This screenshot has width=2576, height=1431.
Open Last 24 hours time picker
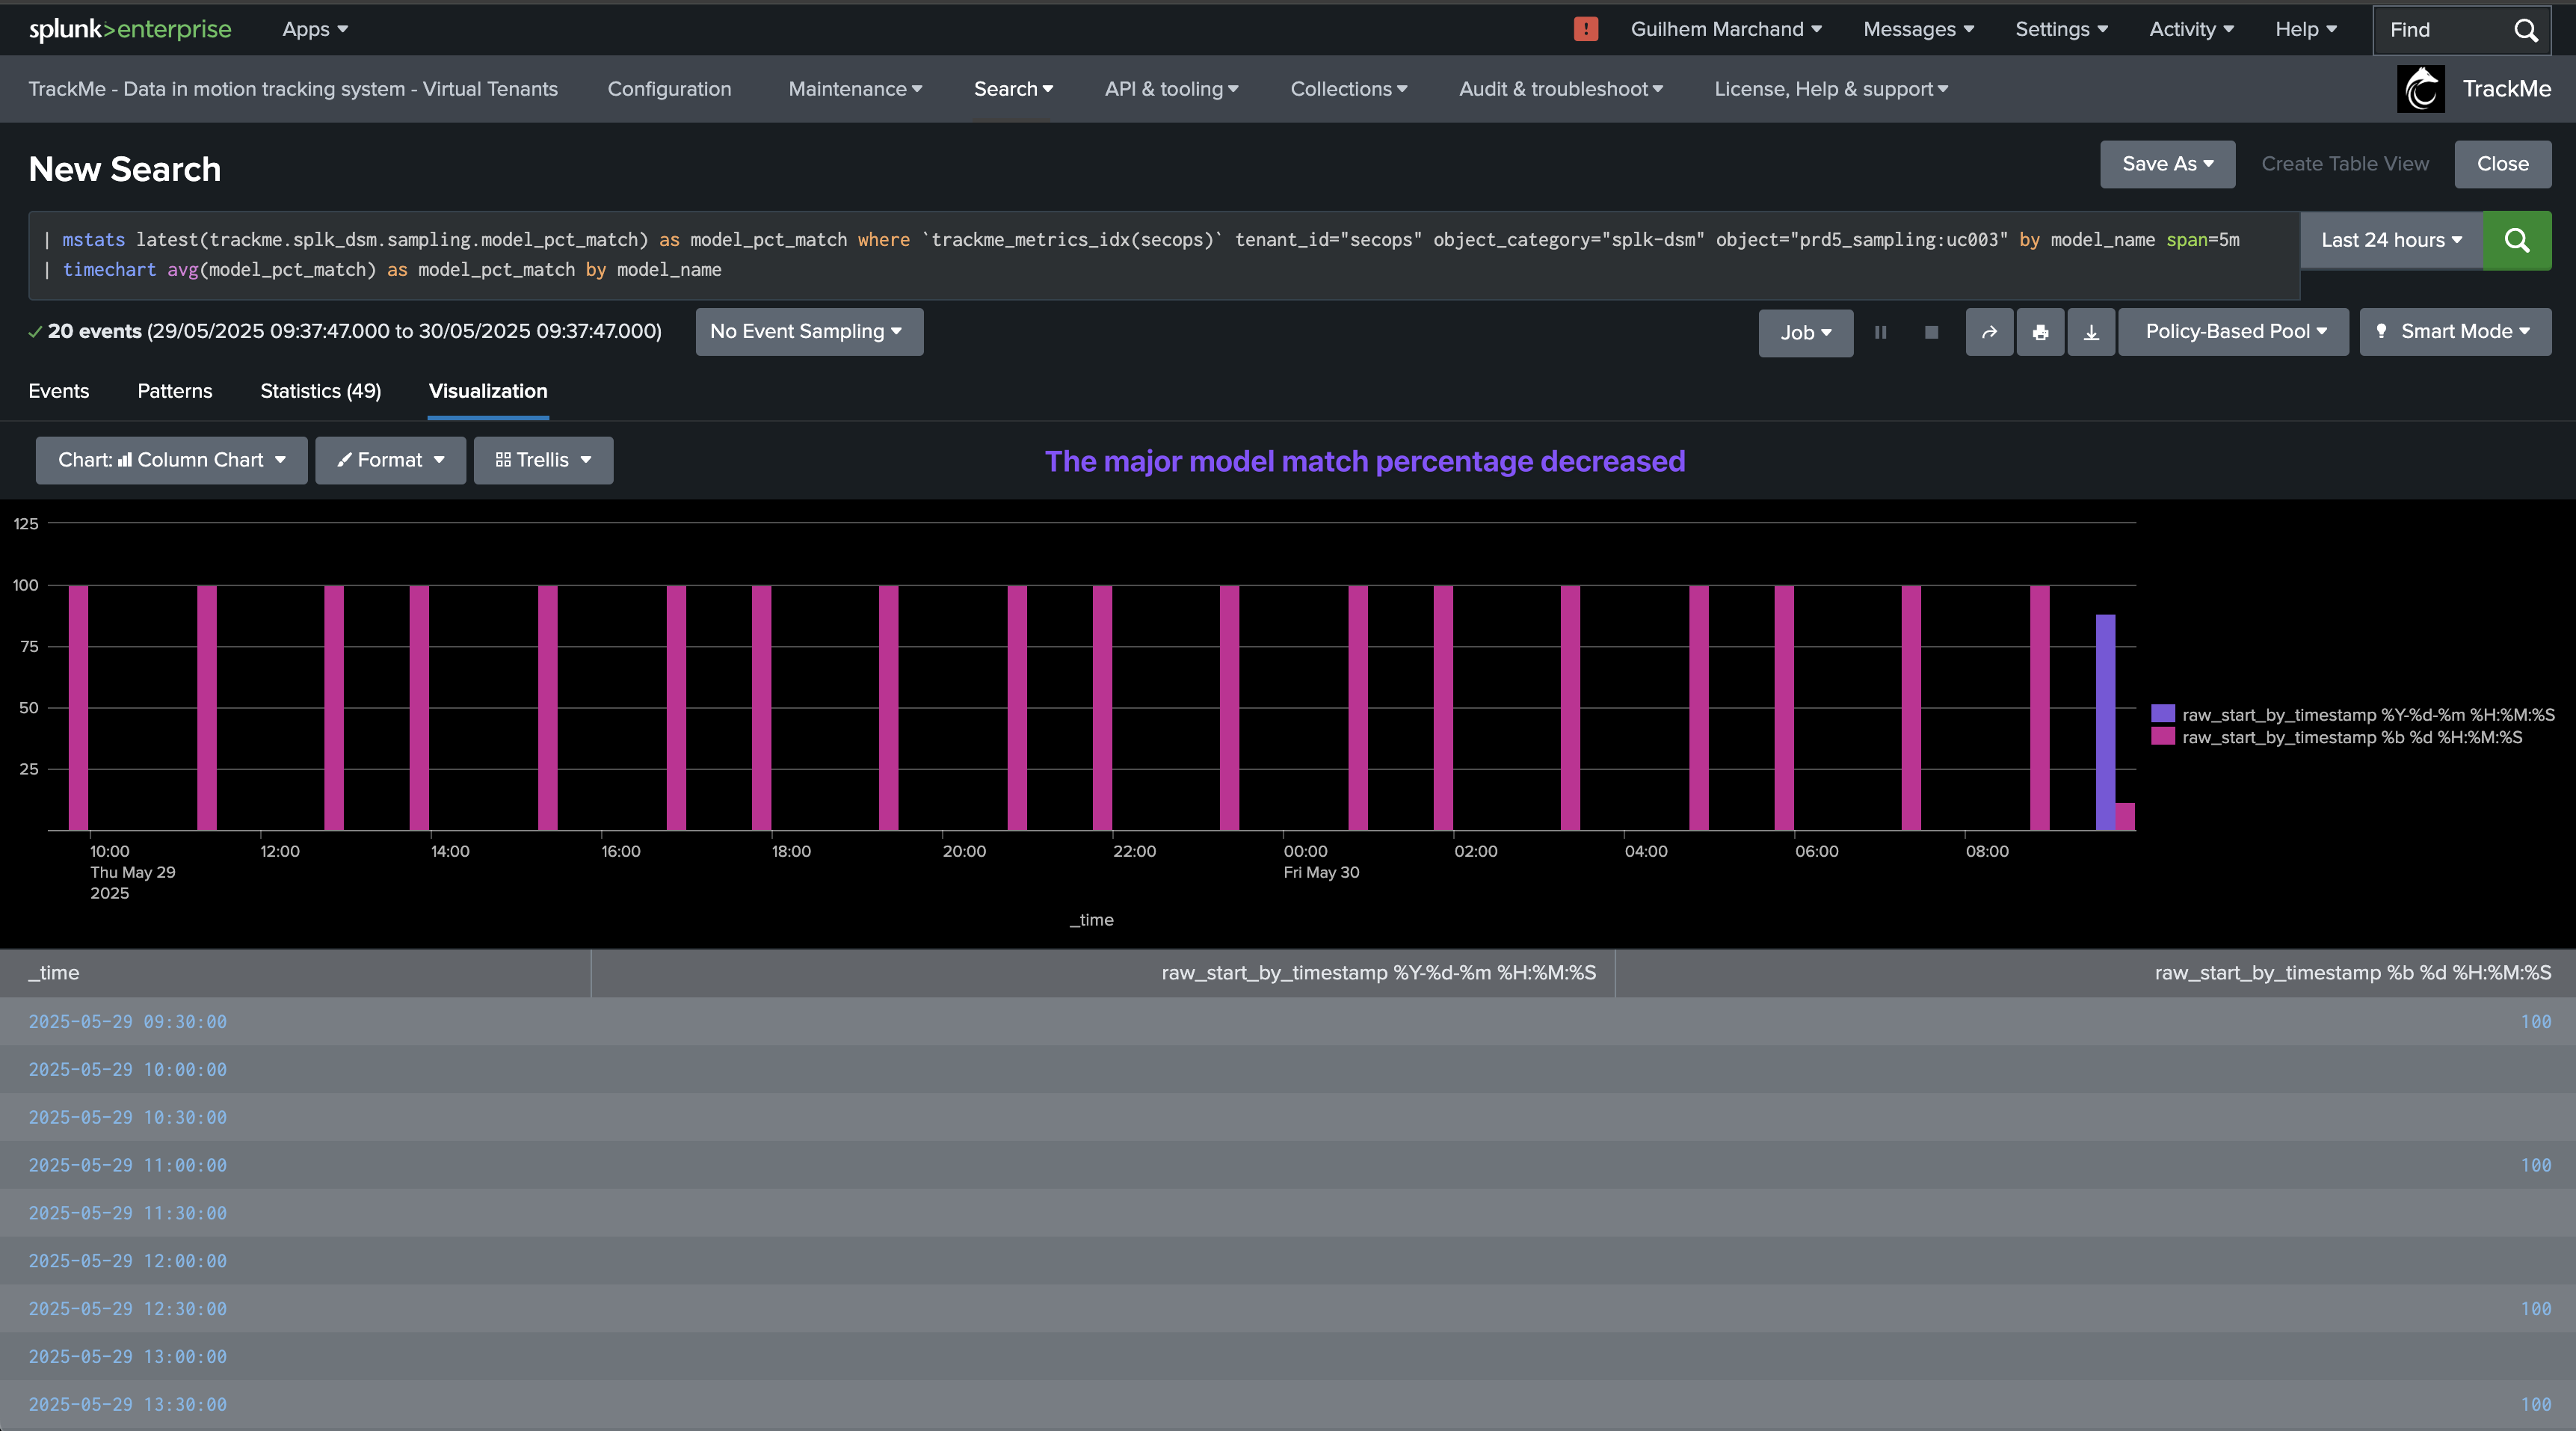(2391, 240)
